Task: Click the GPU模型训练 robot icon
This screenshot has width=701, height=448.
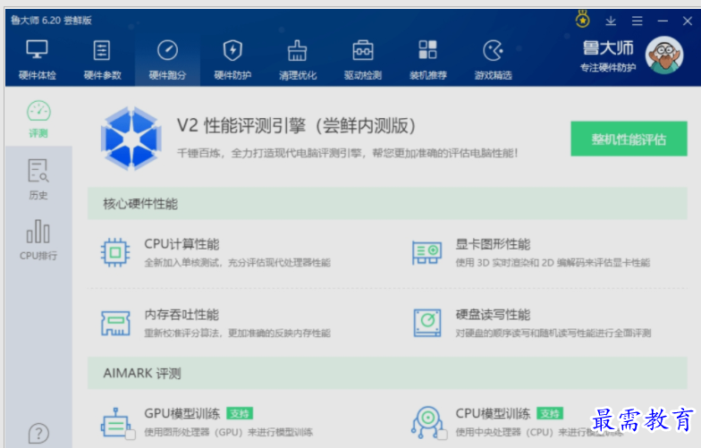Action: click(x=117, y=423)
